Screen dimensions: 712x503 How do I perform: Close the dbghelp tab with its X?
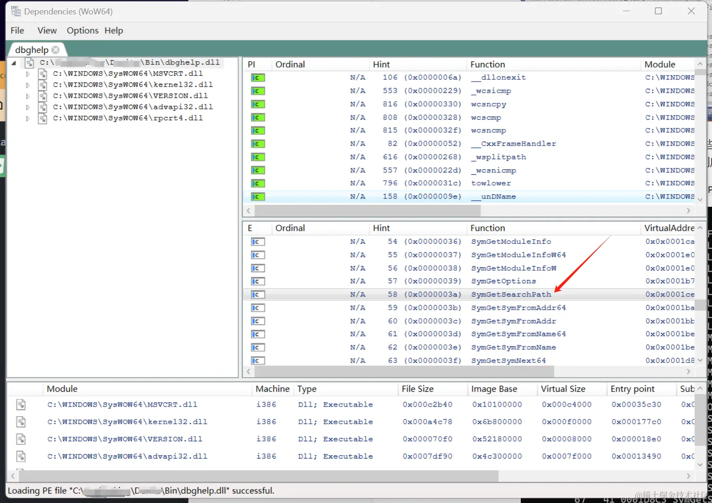point(56,50)
